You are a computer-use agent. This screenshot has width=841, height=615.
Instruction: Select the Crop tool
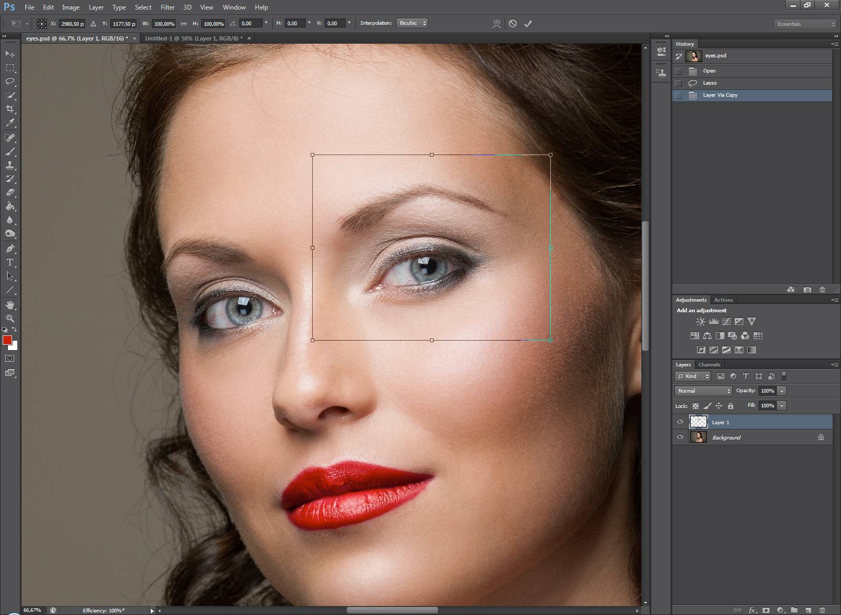point(10,109)
